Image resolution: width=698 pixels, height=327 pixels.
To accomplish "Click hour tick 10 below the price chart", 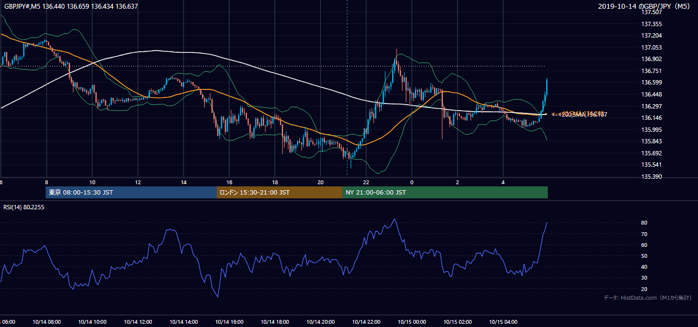I will click(x=92, y=182).
